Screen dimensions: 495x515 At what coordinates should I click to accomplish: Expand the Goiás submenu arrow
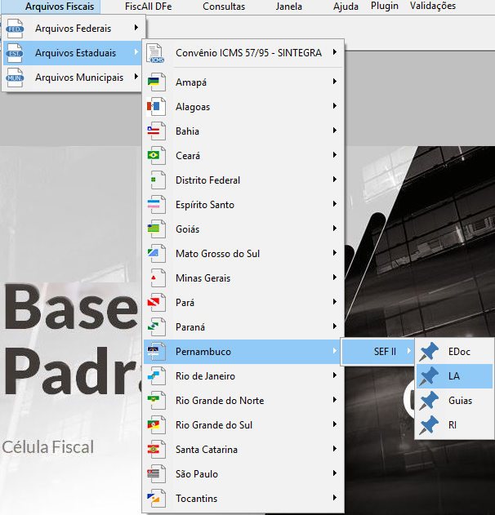click(335, 228)
